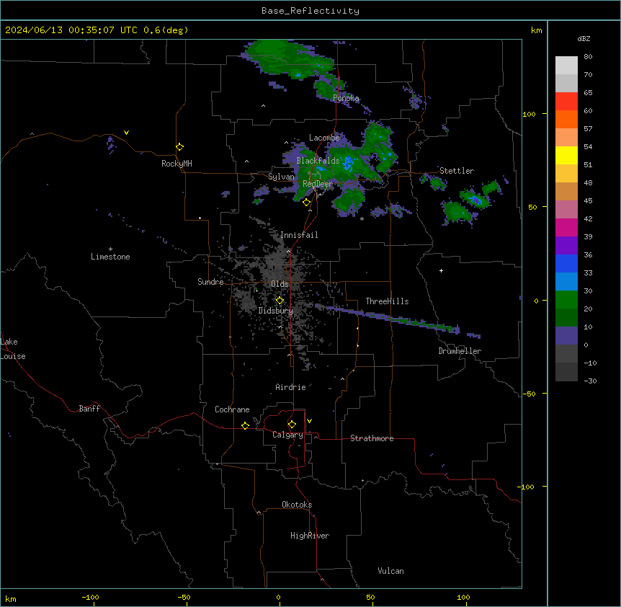Click the Okotoks label
The width and height of the screenshot is (621, 607).
297,505
